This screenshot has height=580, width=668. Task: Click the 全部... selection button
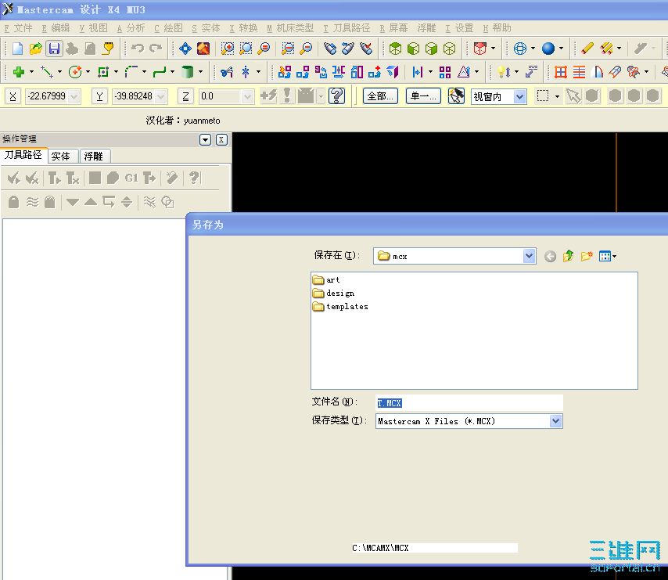(380, 96)
